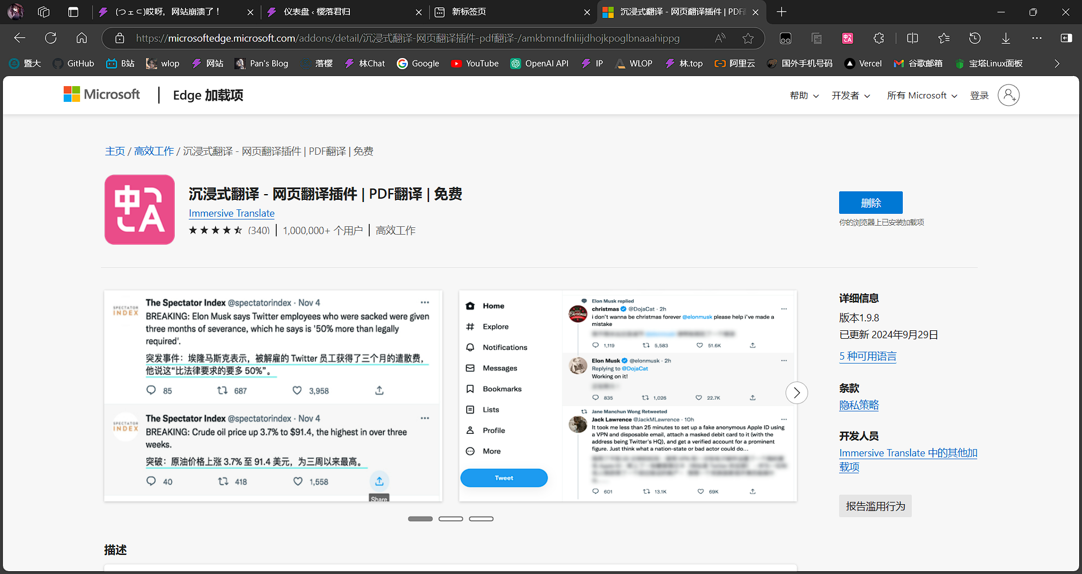Select the second carousel indicator
Image resolution: width=1082 pixels, height=574 pixels.
click(451, 519)
